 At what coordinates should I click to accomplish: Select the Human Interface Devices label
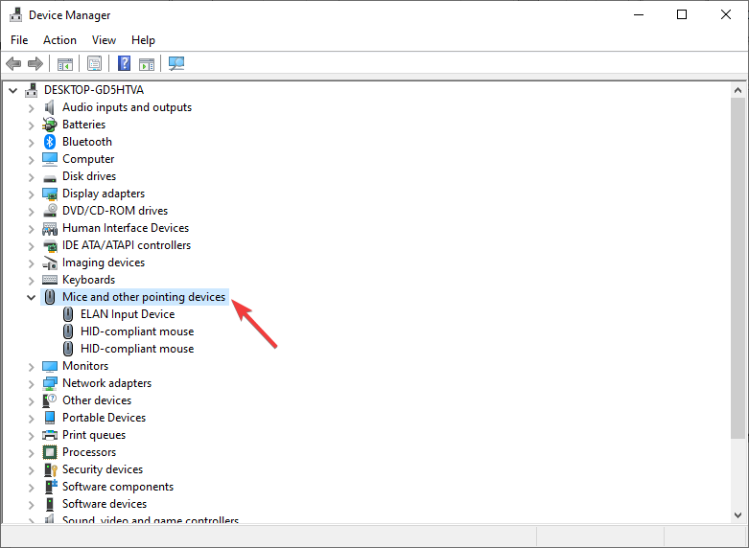click(x=126, y=228)
